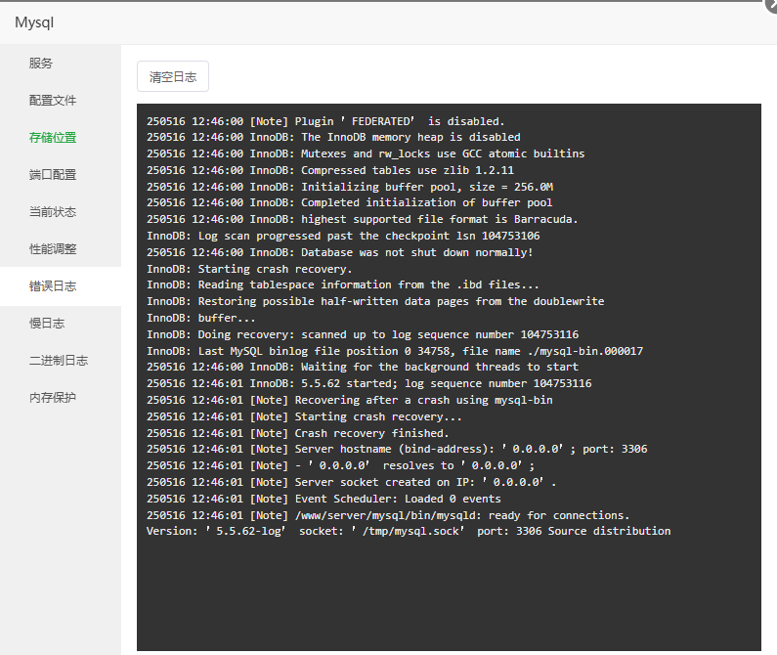Click the 'Database was not shut down normally!' log line
This screenshot has height=655, width=777.
click(x=339, y=252)
